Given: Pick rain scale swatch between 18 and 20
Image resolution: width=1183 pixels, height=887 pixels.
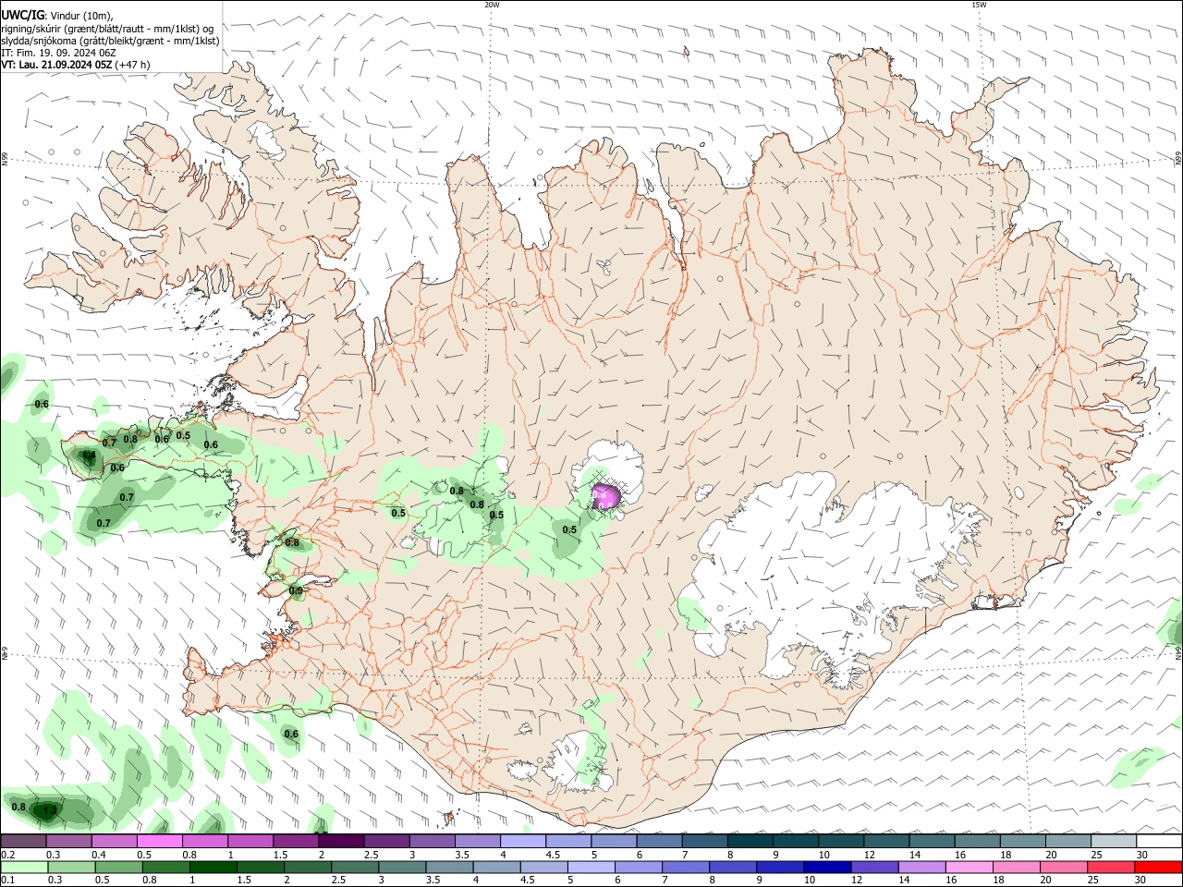Looking at the screenshot, I should (1017, 867).
